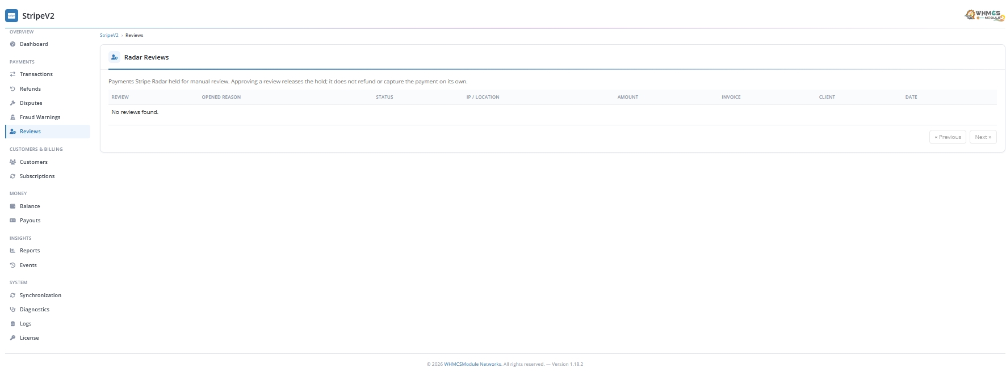The height and width of the screenshot is (372, 1006).
Task: Click the StripeV2 breadcrumb link
Action: point(109,35)
